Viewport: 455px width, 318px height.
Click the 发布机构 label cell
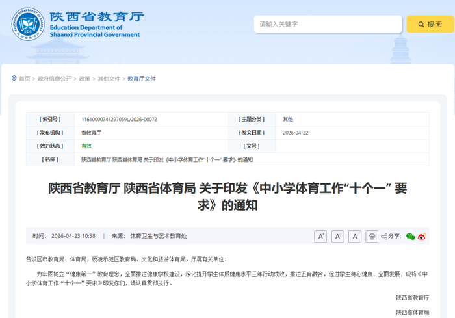(50, 133)
